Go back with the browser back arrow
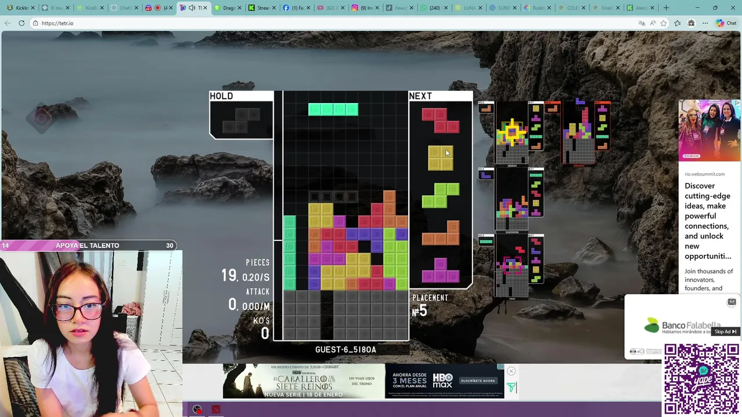This screenshot has width=742, height=417. pos(8,23)
